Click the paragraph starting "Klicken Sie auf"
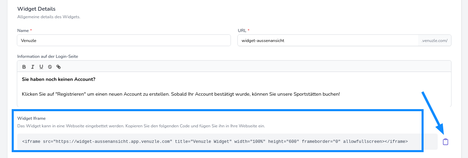 [x=181, y=94]
